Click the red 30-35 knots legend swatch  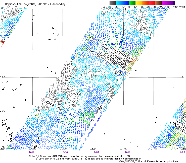[152, 3]
